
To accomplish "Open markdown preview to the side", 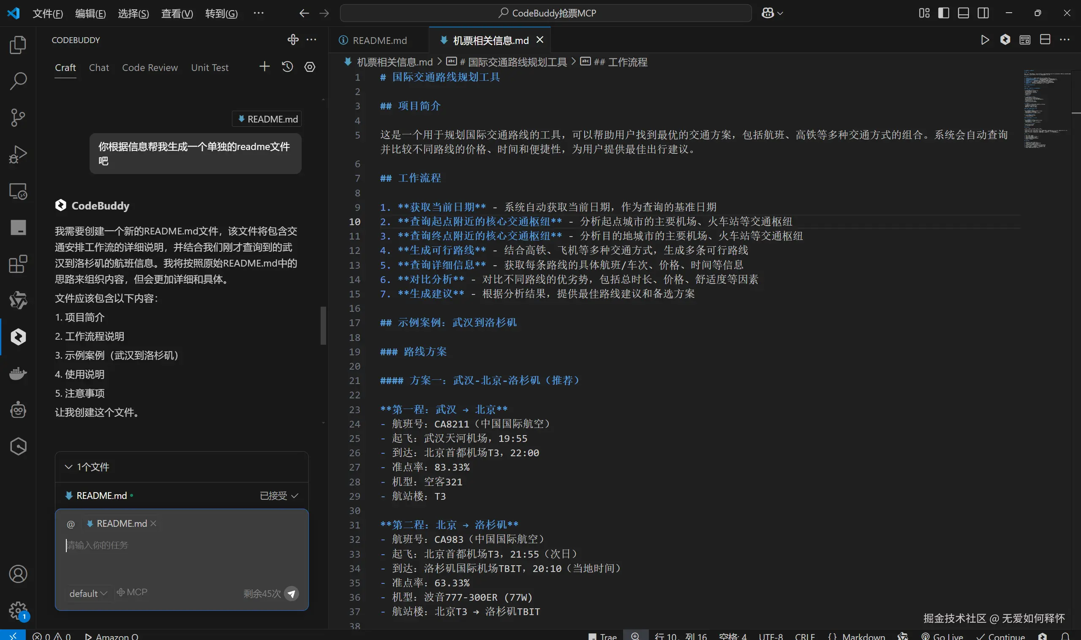I will point(1025,40).
